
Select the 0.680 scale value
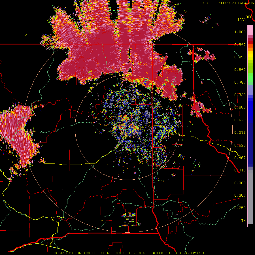[240, 107]
